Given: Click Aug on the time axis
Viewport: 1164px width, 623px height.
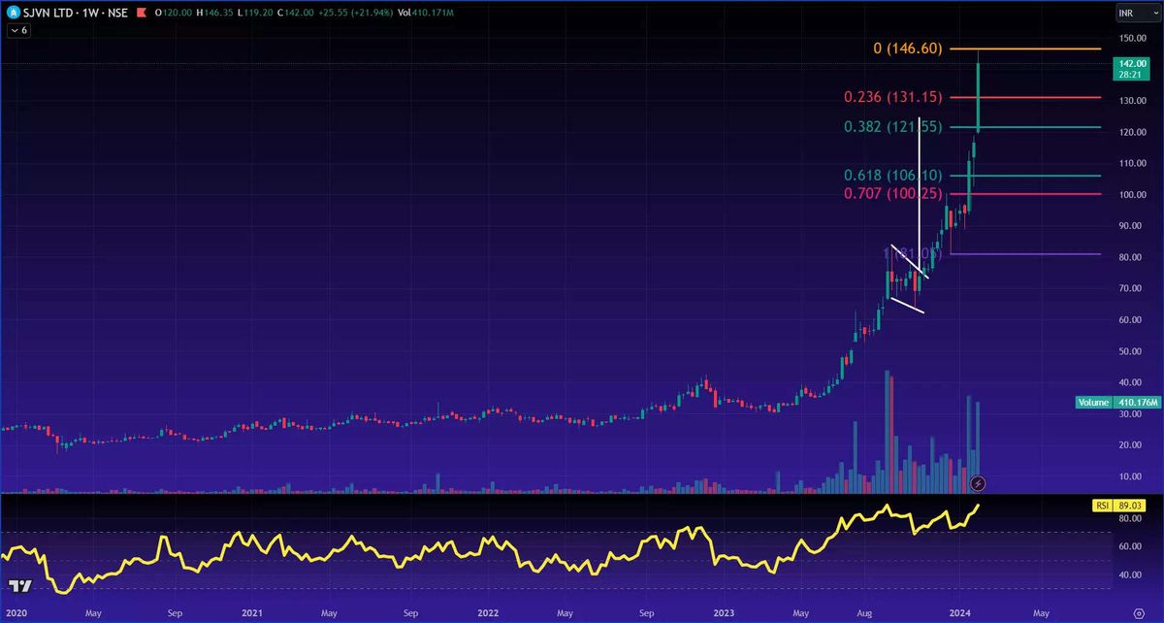Looking at the screenshot, I should pyautogui.click(x=862, y=613).
